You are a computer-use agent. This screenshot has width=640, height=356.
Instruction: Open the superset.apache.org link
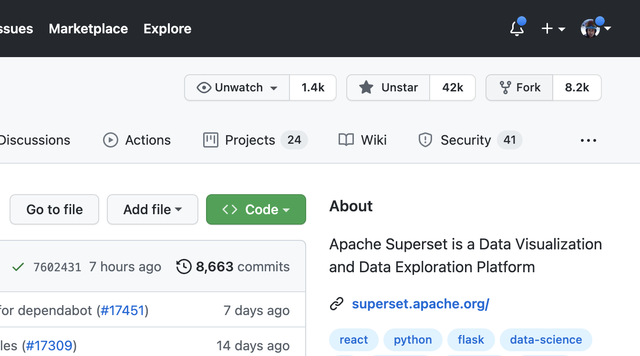(420, 304)
